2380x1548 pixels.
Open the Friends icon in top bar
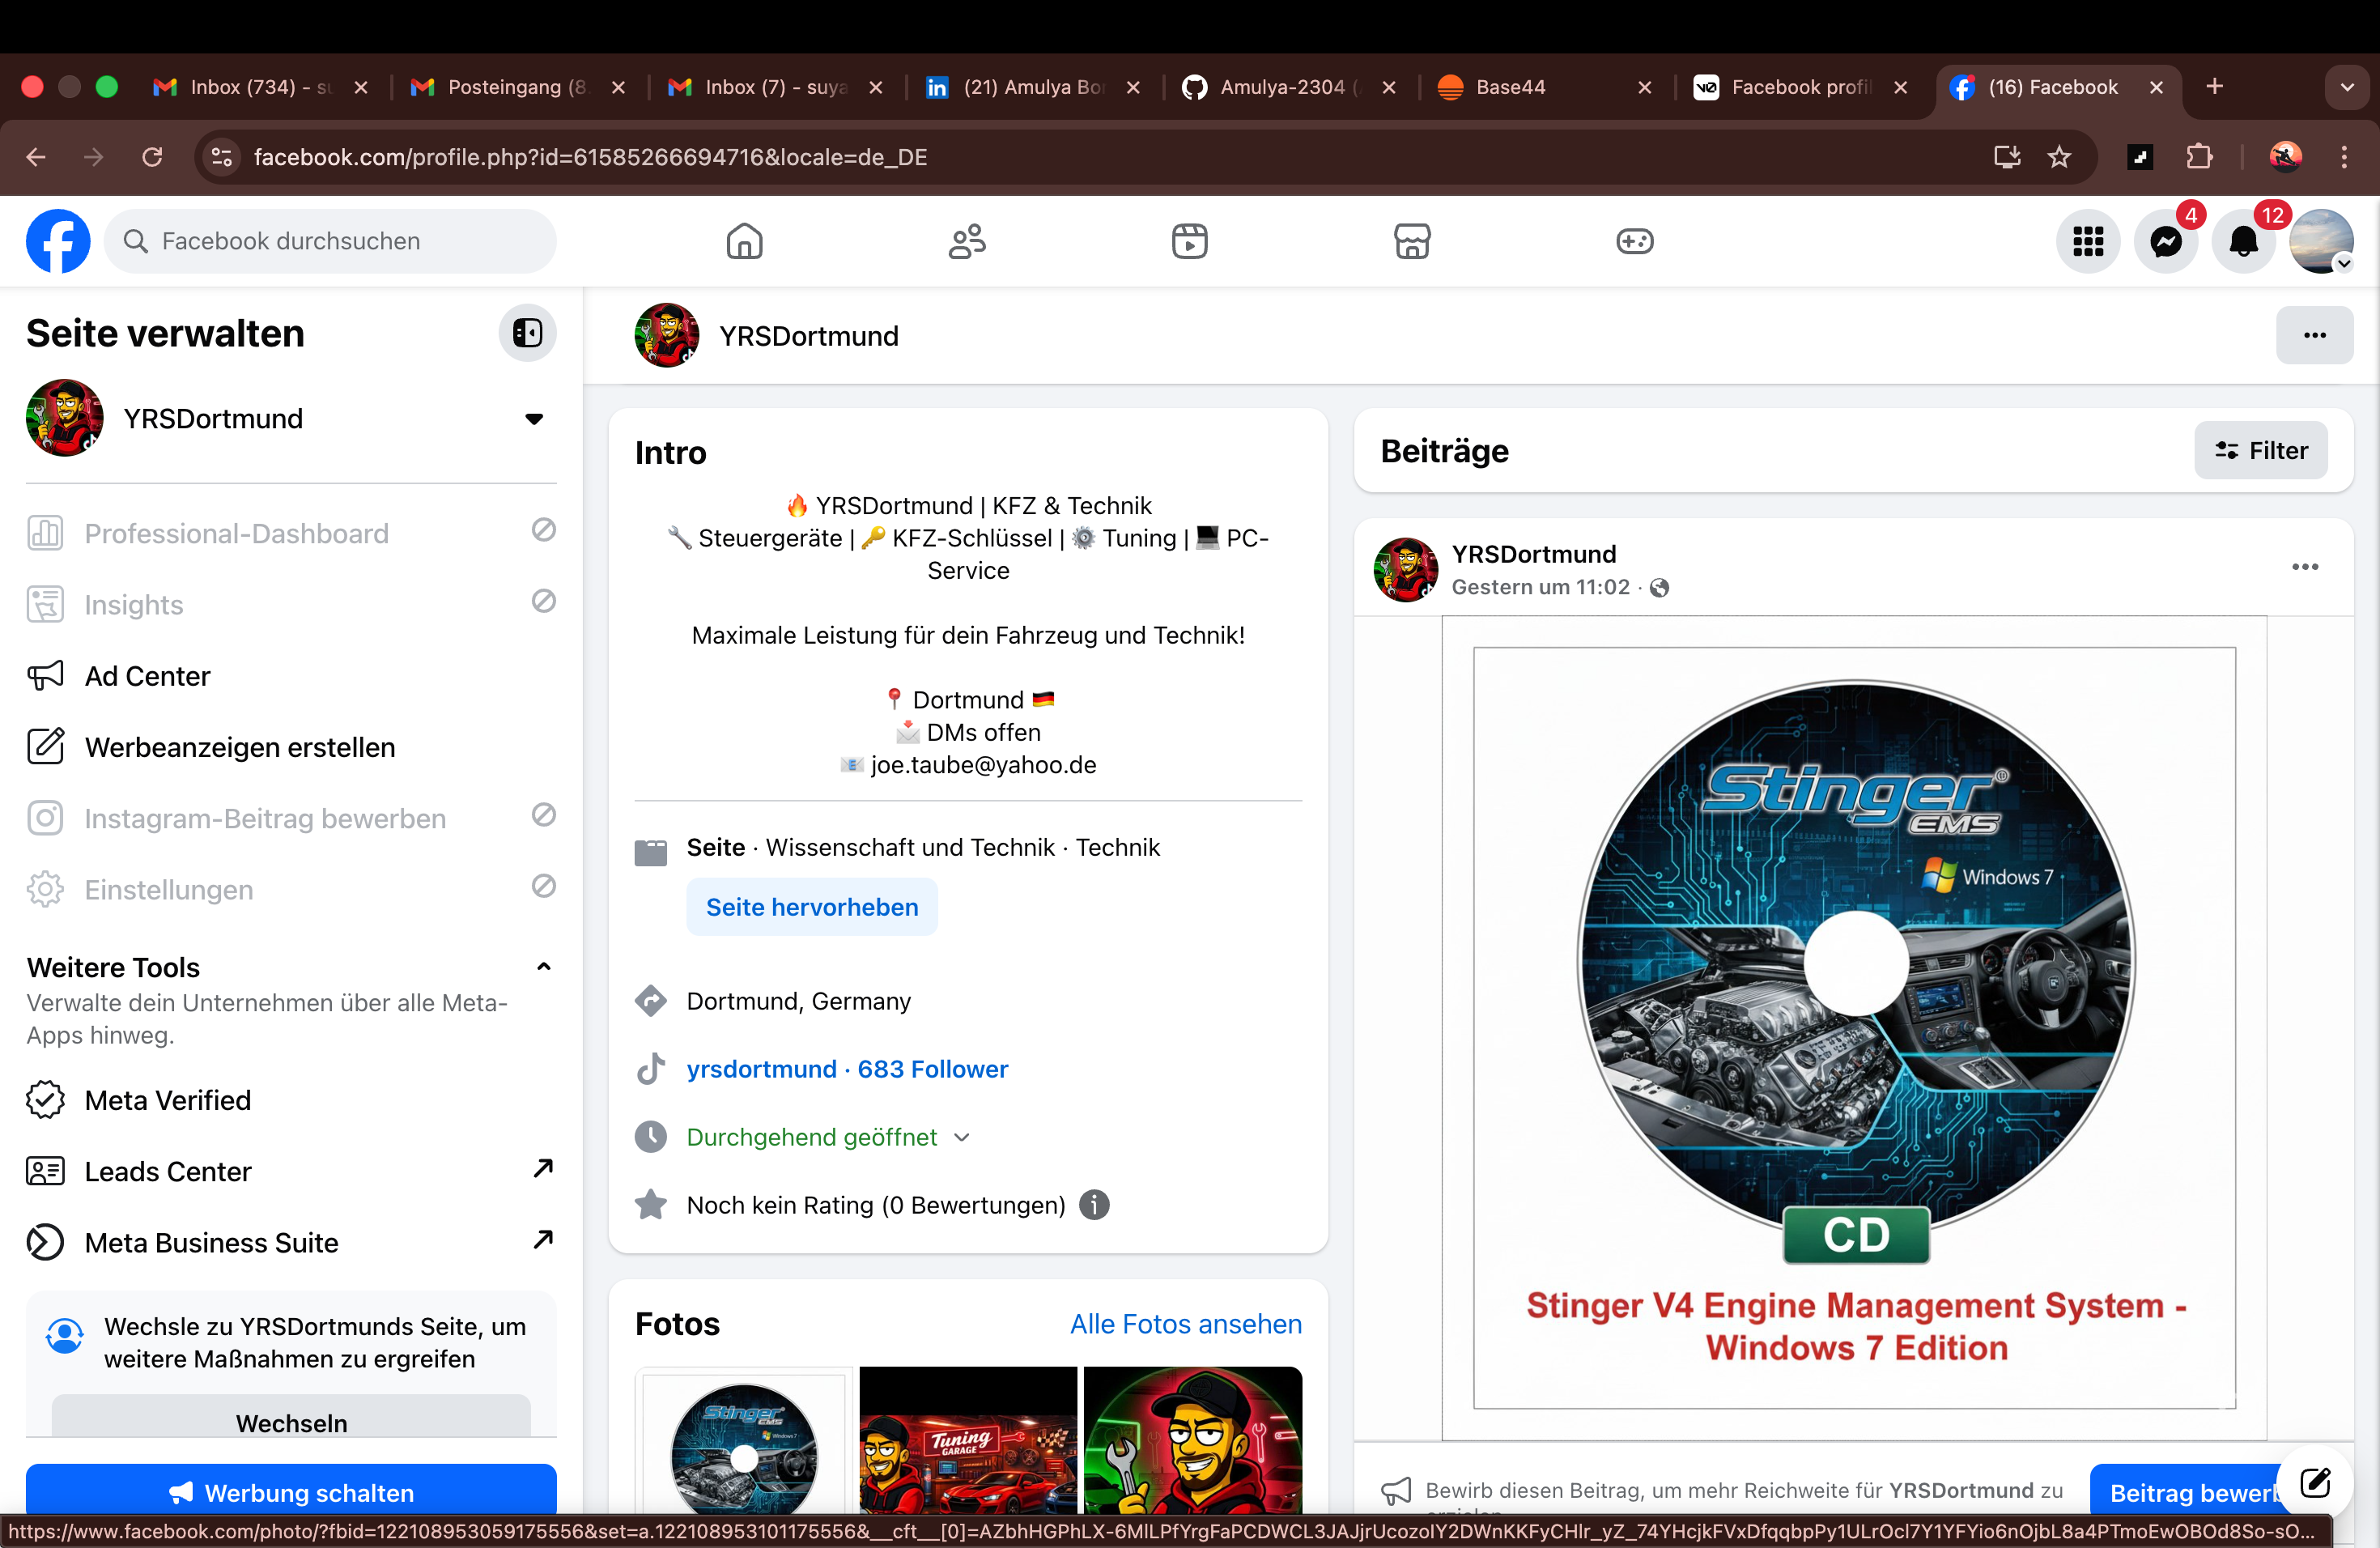point(967,242)
